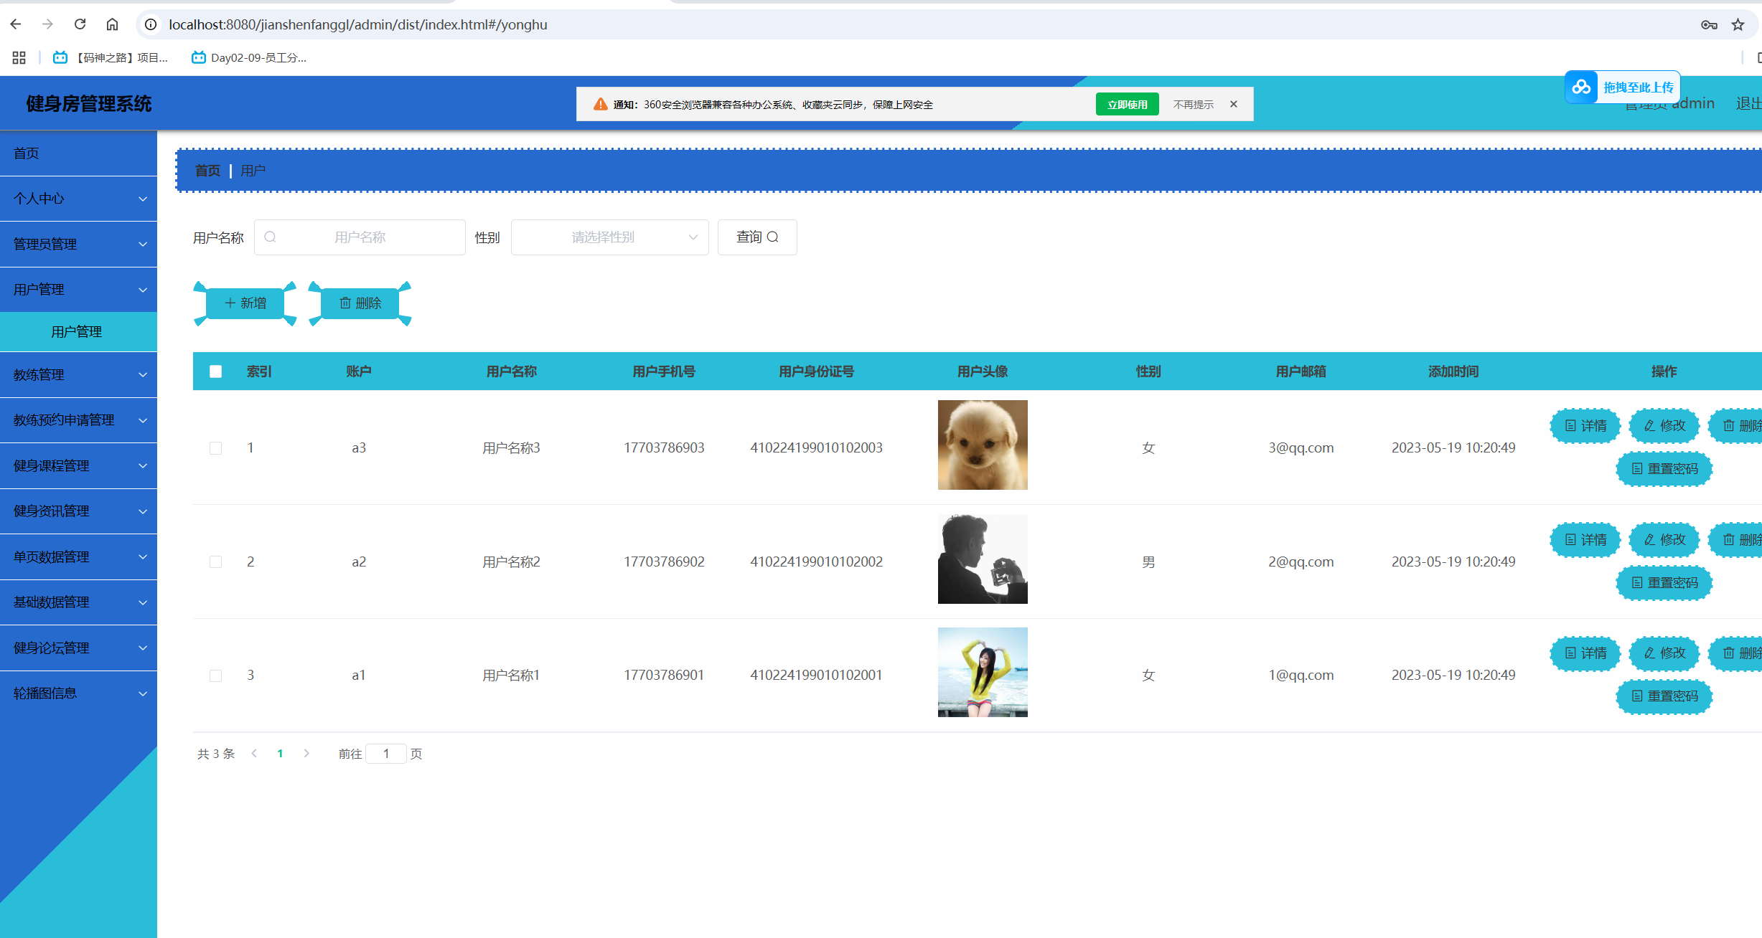Toggle the select-all checkbox in table header
Viewport: 1762px width, 938px height.
[x=215, y=371]
